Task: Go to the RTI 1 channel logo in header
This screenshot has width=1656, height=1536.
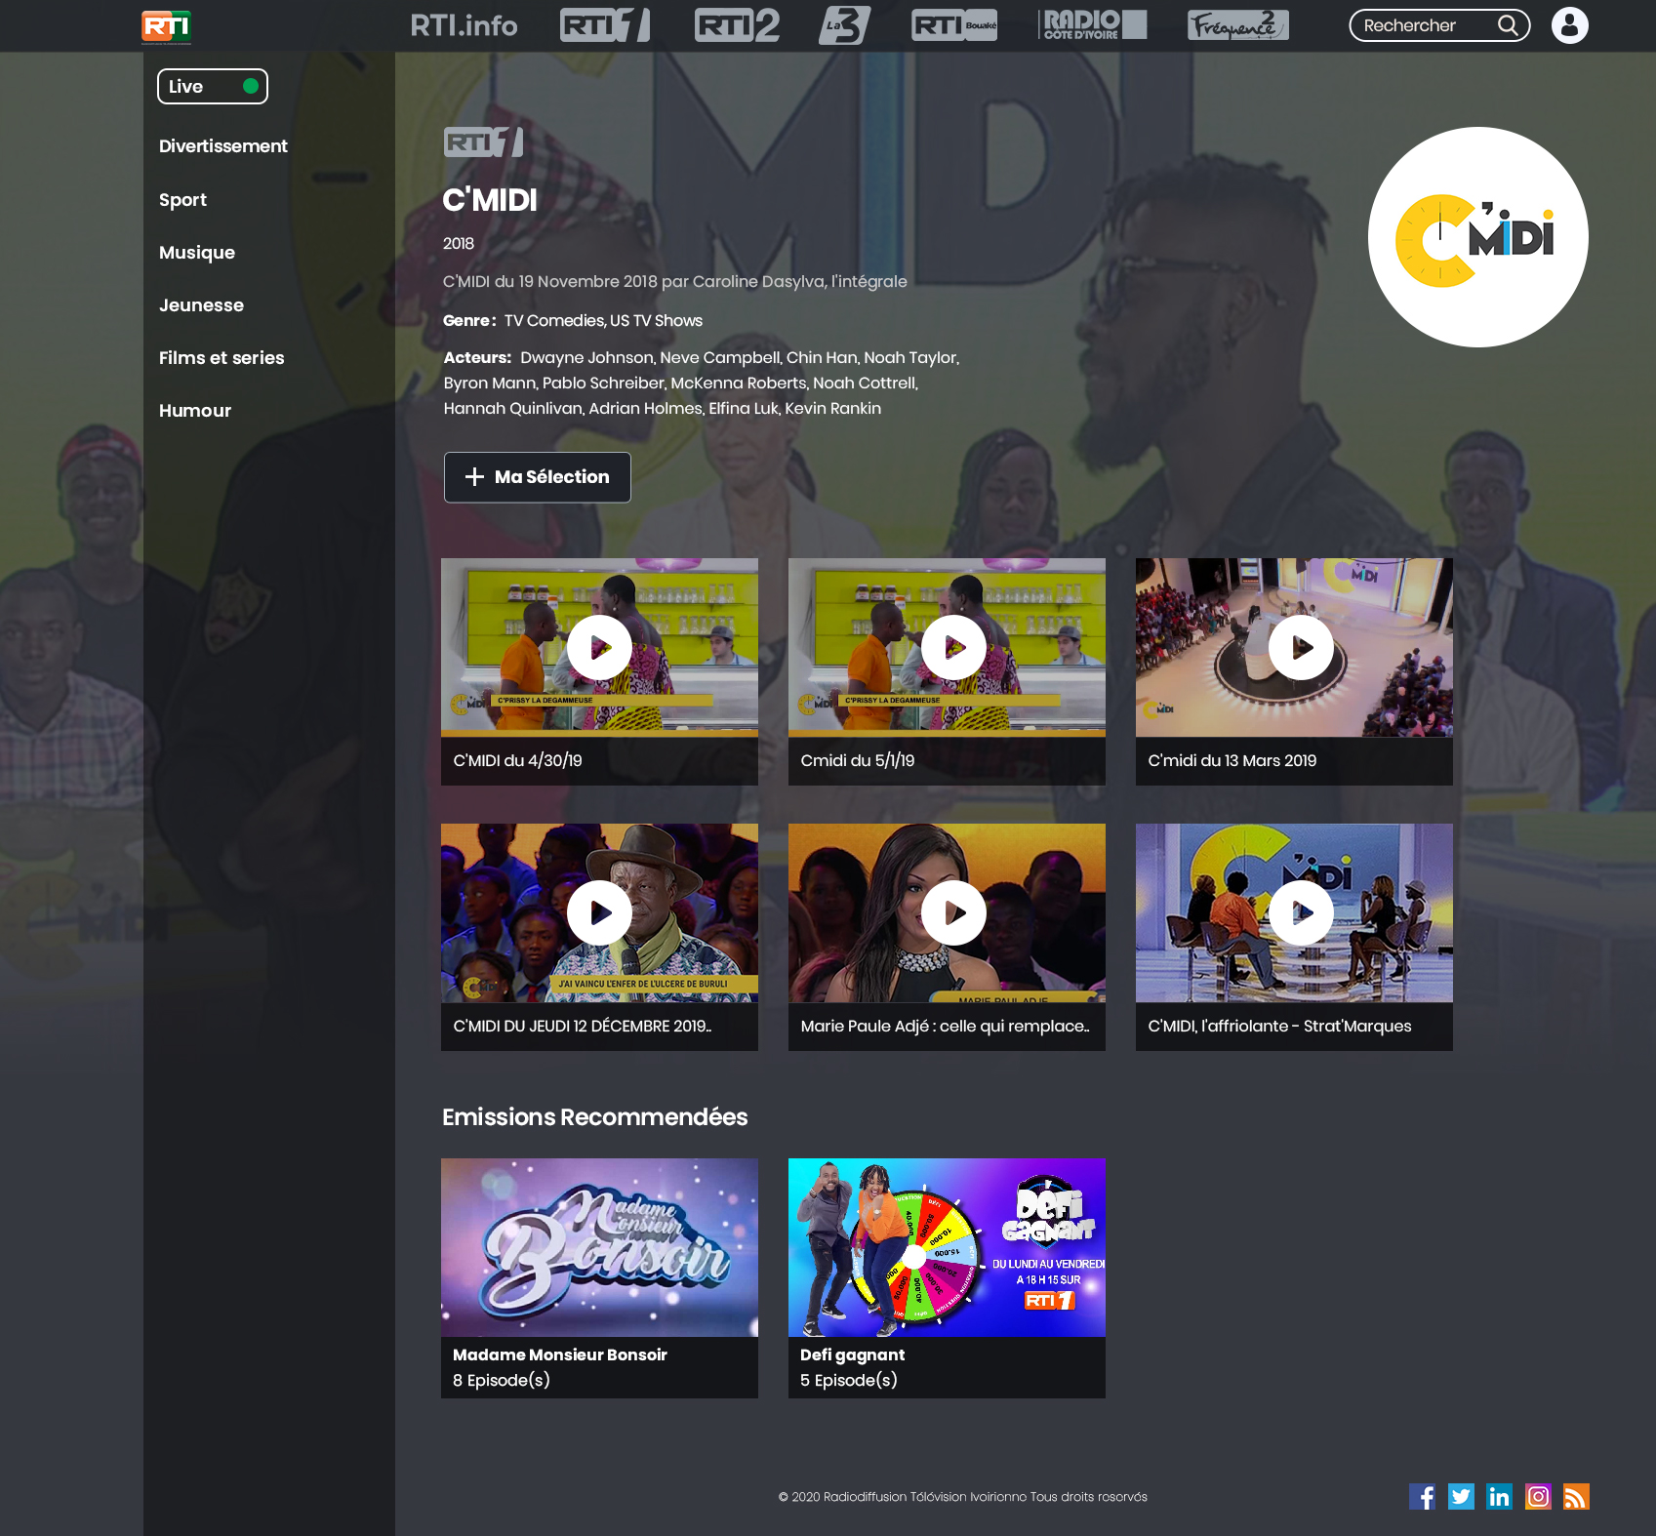Action: pos(605,25)
